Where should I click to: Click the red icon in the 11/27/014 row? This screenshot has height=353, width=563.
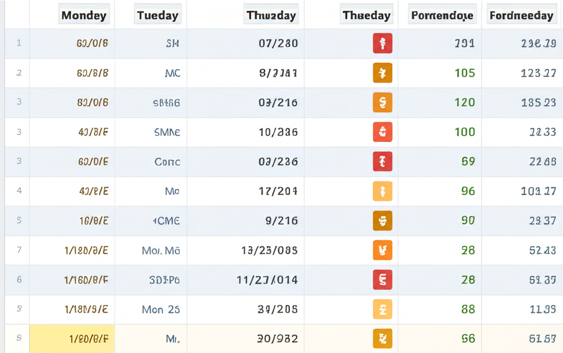[382, 280]
